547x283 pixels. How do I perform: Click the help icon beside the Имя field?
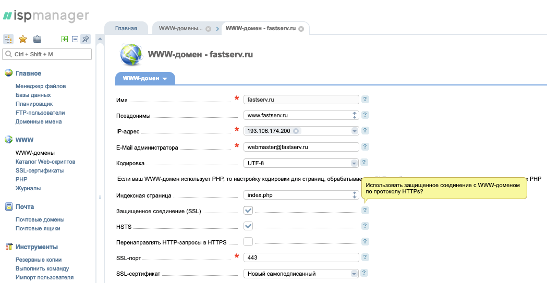[x=365, y=99]
